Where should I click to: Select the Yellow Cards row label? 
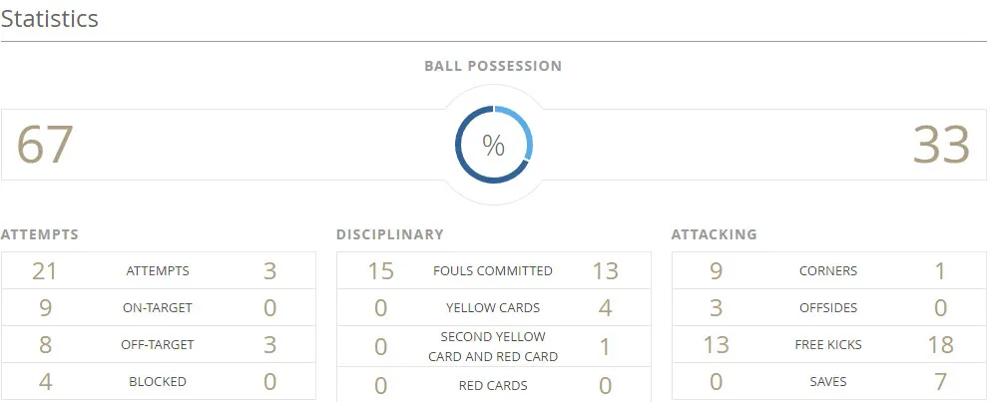[x=493, y=308]
